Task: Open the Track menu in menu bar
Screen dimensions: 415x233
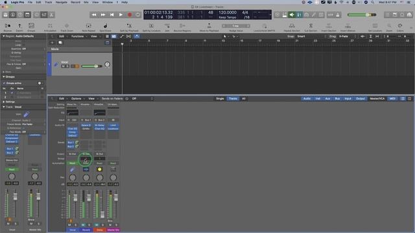Action: pos(49,2)
